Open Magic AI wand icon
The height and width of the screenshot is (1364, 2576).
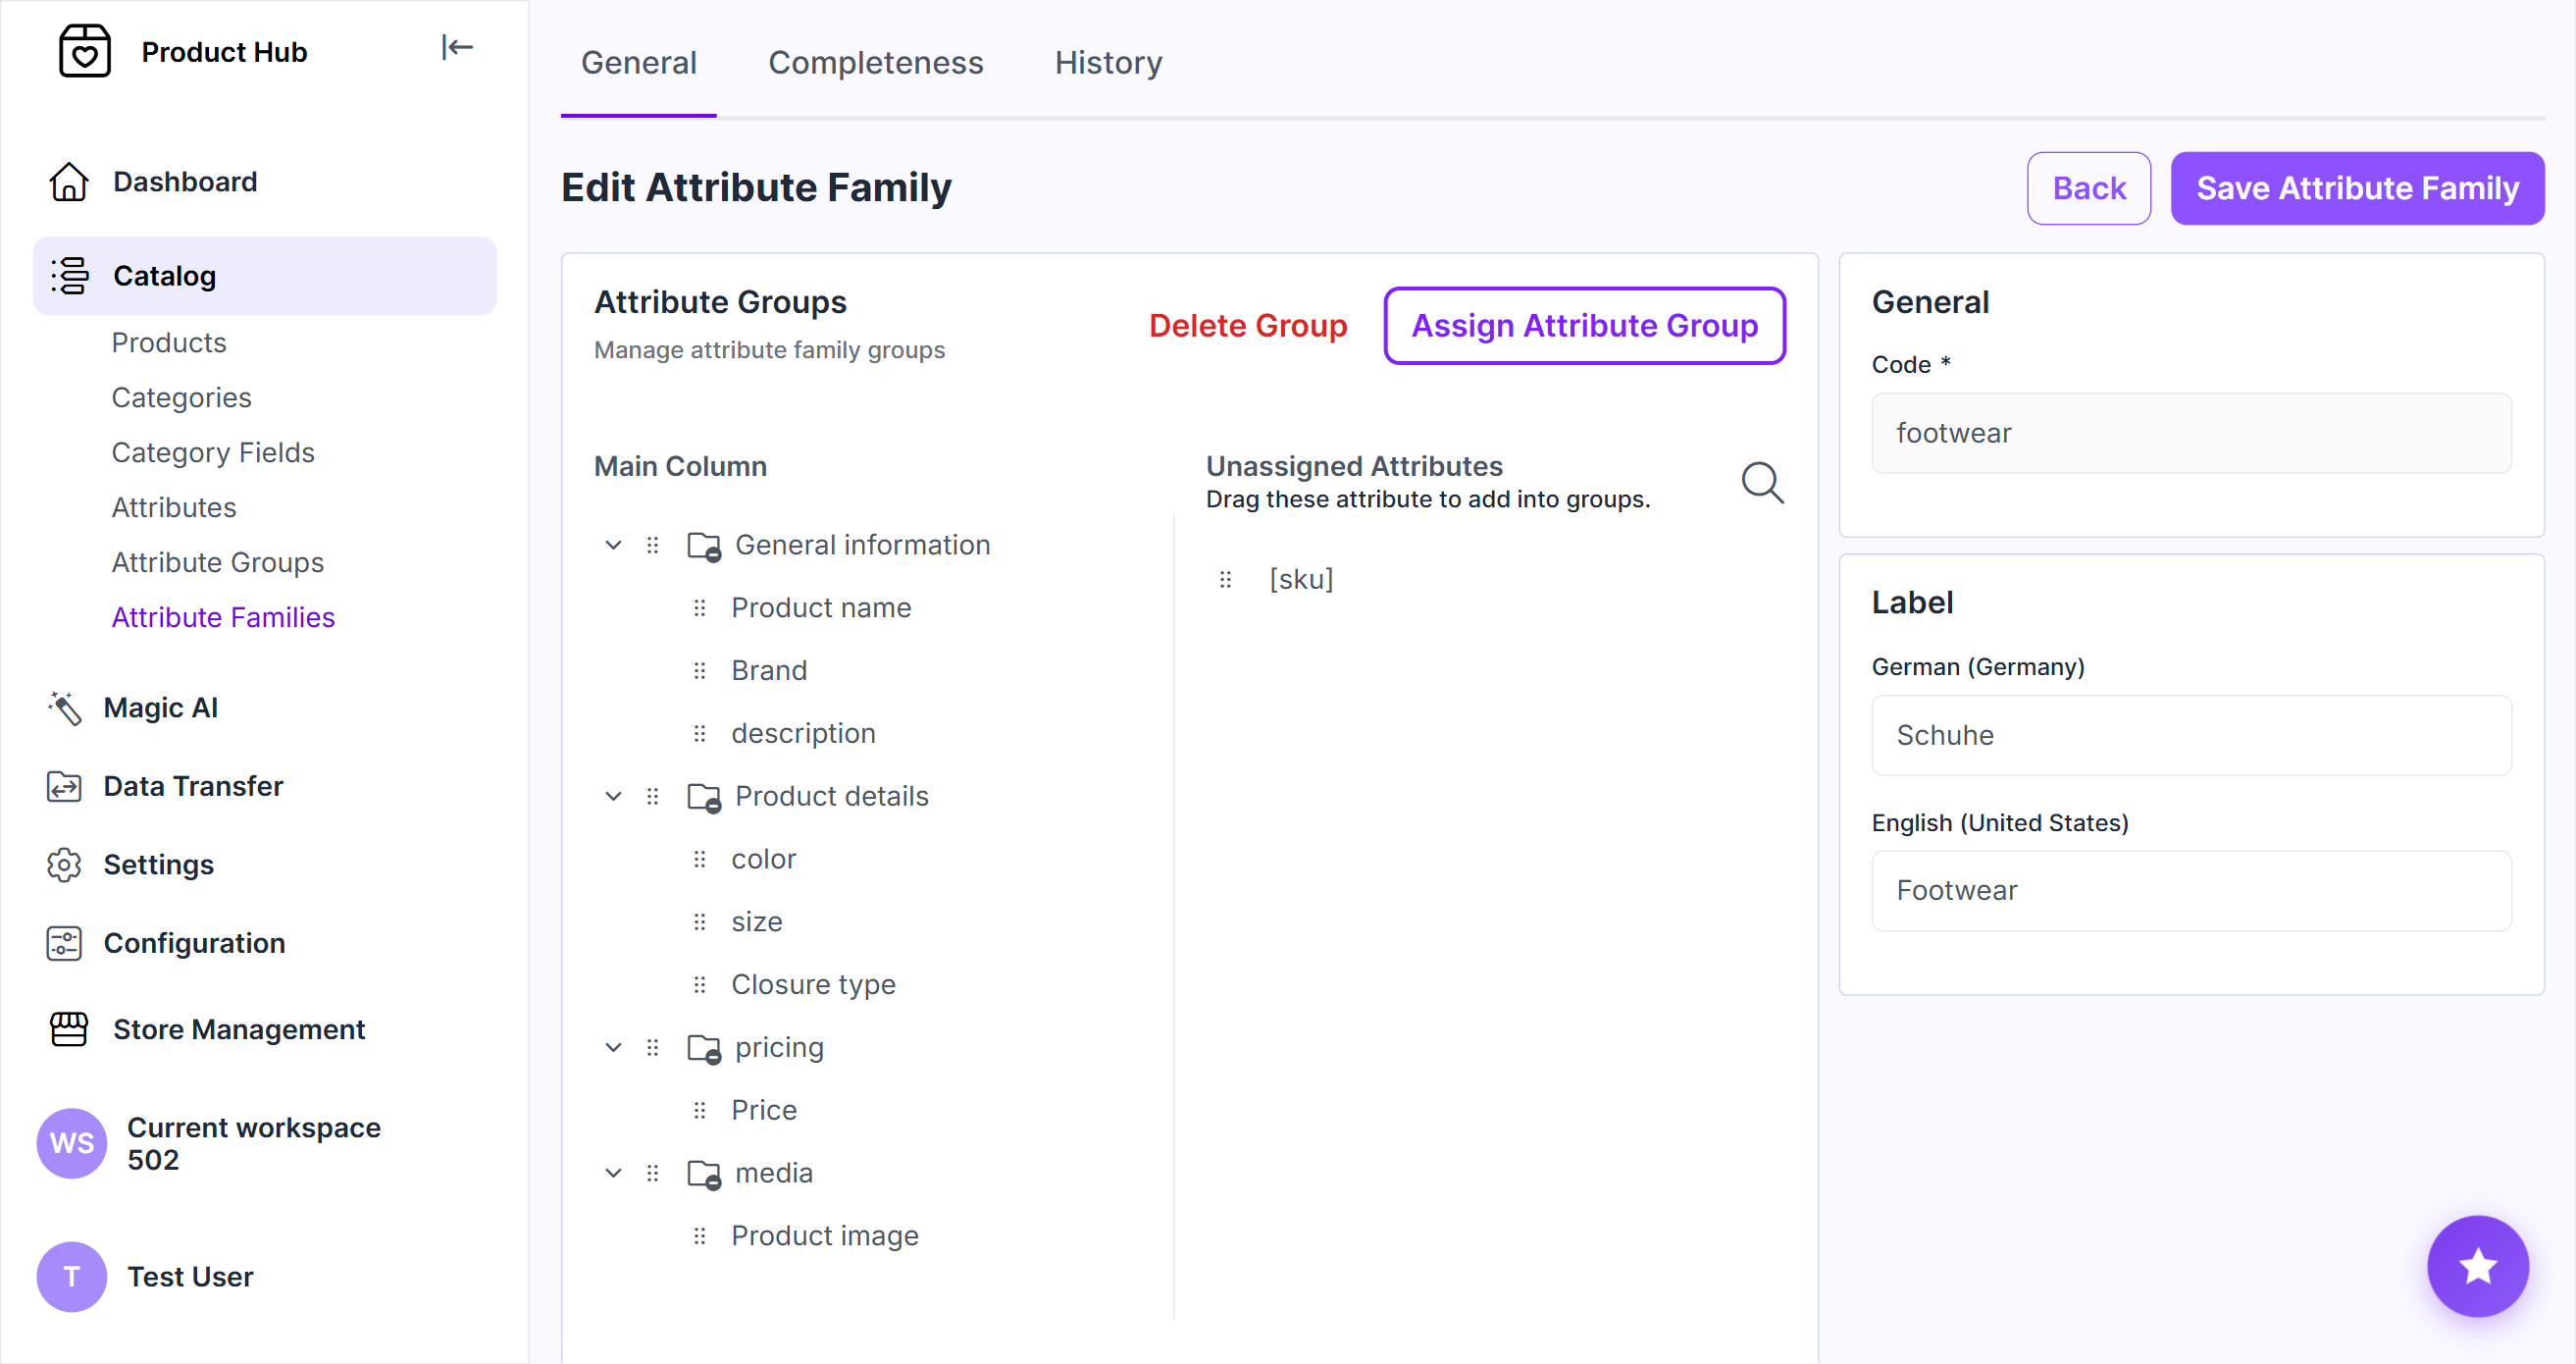[64, 708]
